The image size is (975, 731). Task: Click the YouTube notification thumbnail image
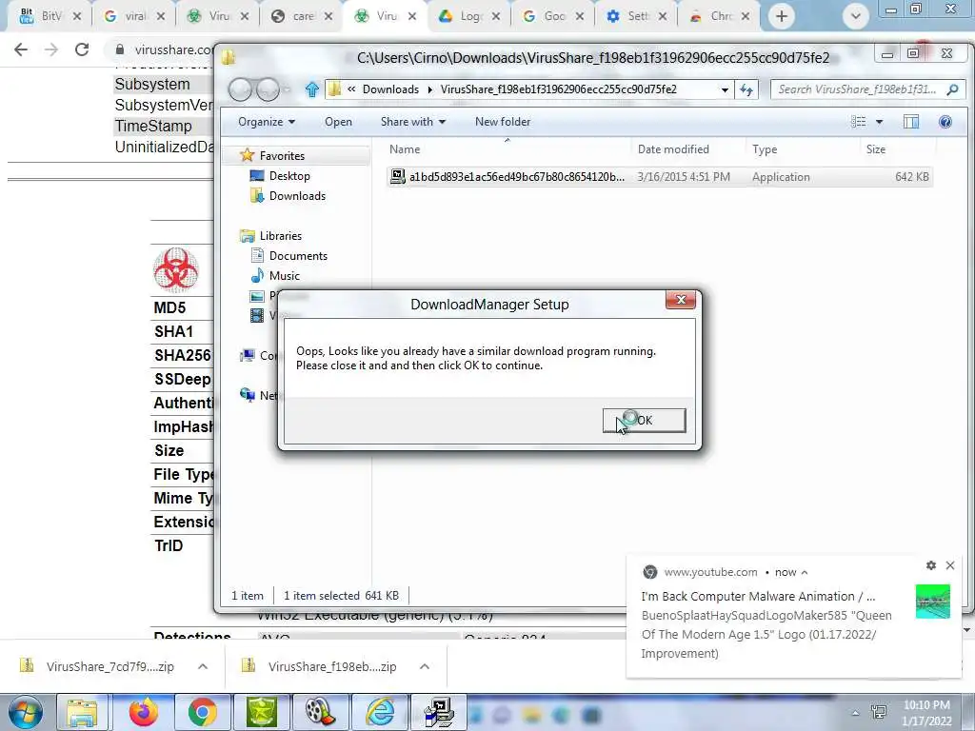coord(933,602)
